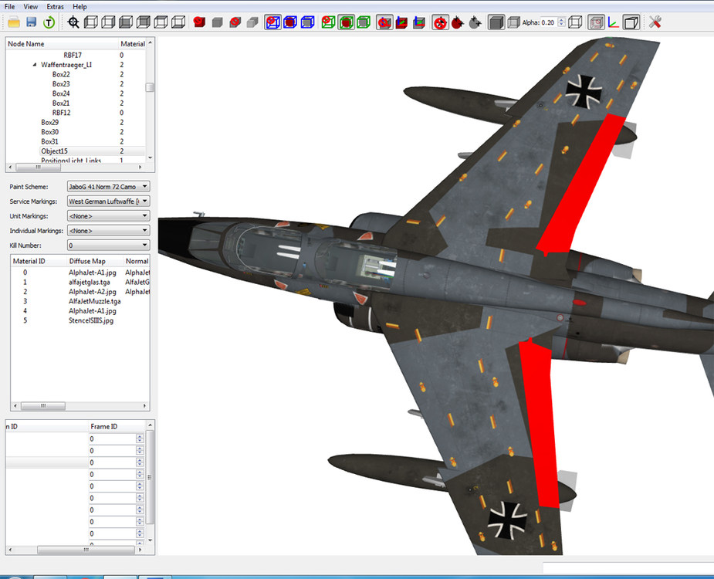Toggle the solid dark gray cube shading button
The width and height of the screenshot is (714, 579).
496,22
